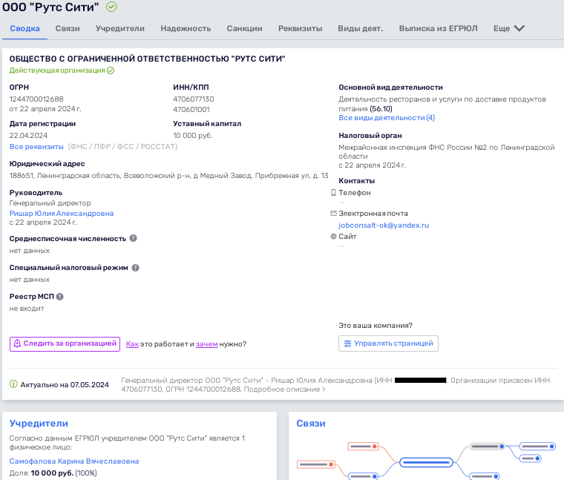Image resolution: width=564 pixels, height=480 pixels.
Task: Click the Управлять страницей button
Action: (x=388, y=343)
